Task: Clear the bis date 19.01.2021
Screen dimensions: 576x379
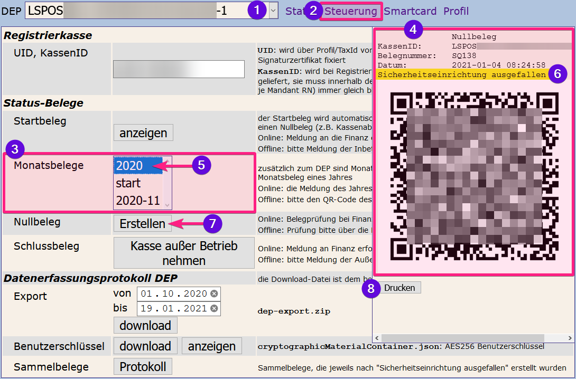Action: click(214, 308)
